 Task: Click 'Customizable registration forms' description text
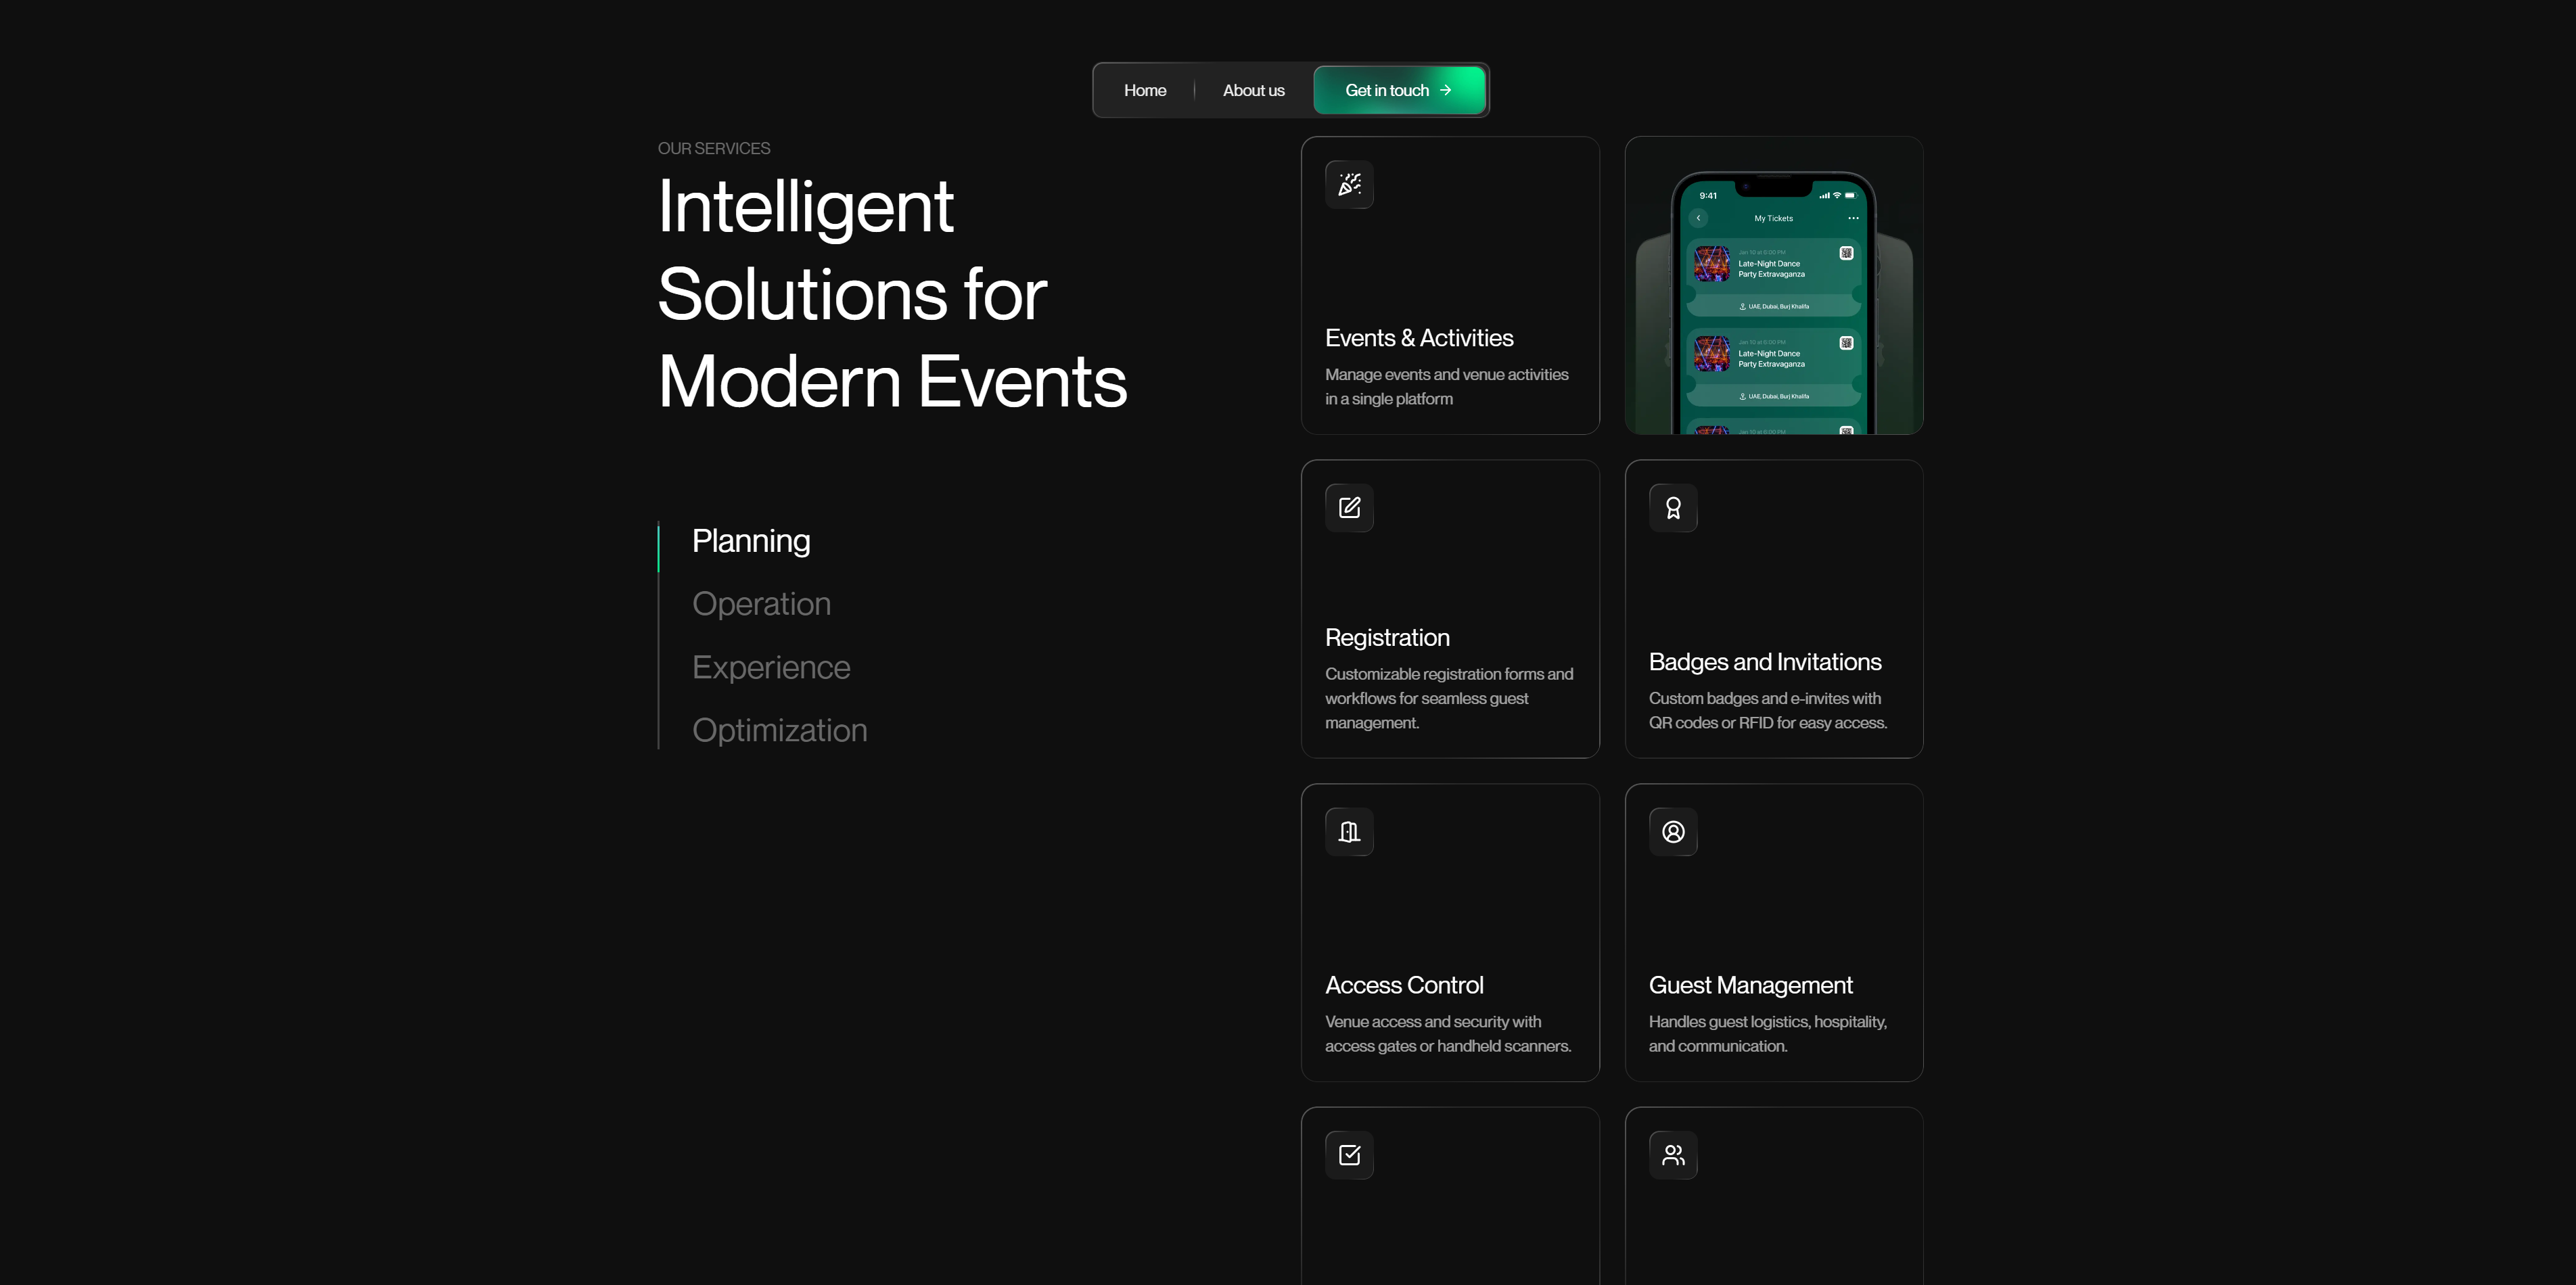click(1449, 698)
